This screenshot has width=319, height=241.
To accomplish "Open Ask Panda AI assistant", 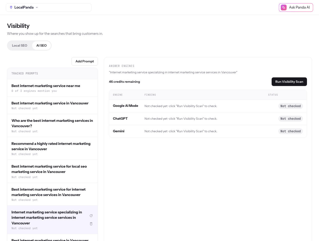I will [x=296, y=7].
